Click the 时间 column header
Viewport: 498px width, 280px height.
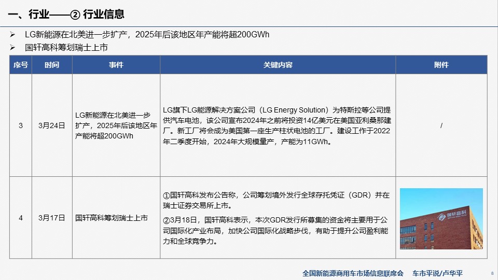[x=52, y=65]
